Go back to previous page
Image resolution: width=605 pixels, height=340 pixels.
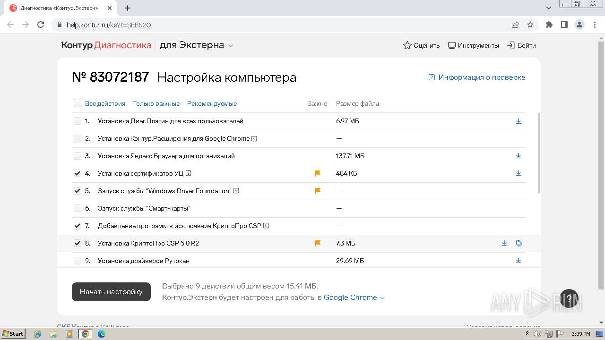click(10, 25)
